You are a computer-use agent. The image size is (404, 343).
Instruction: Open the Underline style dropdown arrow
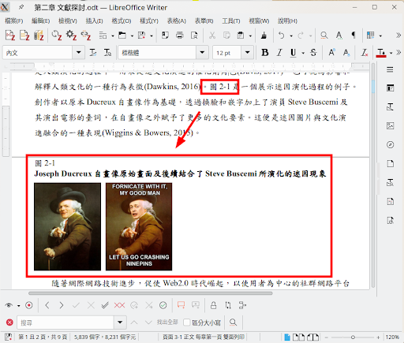(303, 53)
